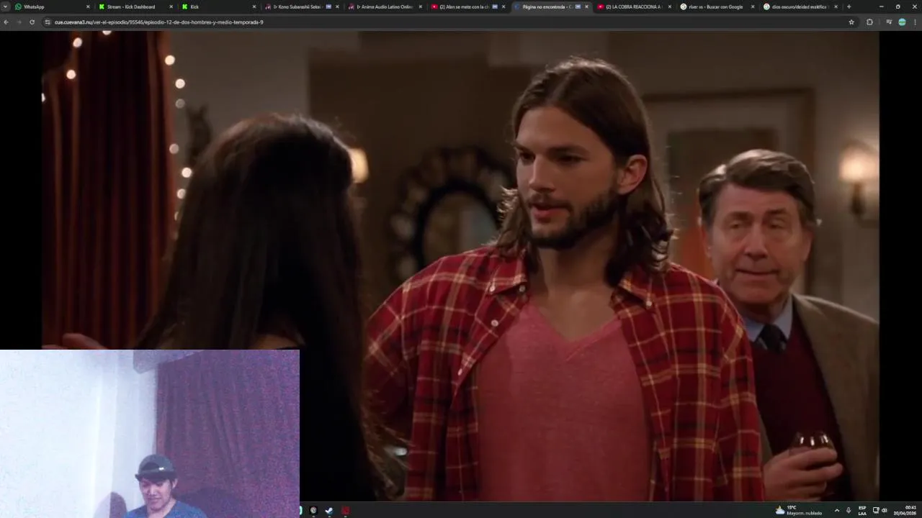Close the WhatsApp tab
The width and height of the screenshot is (922, 518).
click(88, 6)
